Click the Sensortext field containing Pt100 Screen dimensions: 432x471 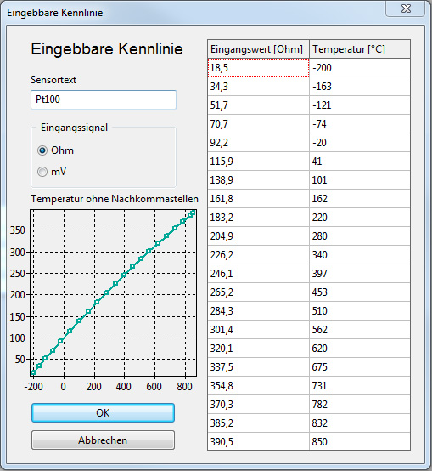coord(104,99)
